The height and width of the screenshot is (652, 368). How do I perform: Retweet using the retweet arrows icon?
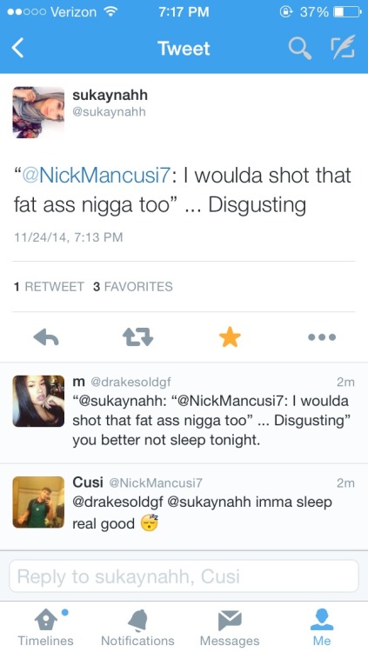(x=137, y=337)
